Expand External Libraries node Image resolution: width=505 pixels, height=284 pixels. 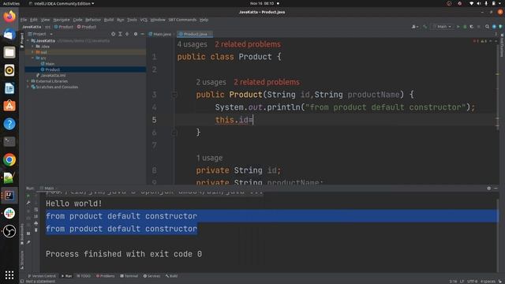[28, 81]
